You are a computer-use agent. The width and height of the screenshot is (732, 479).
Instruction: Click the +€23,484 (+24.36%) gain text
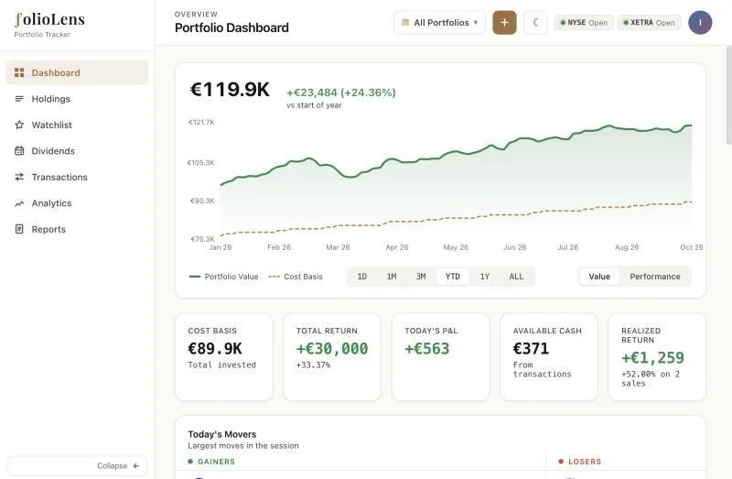(x=340, y=93)
